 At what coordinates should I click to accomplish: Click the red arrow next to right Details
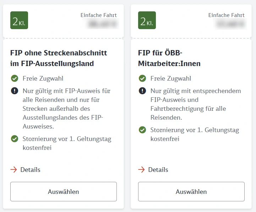click(142, 170)
